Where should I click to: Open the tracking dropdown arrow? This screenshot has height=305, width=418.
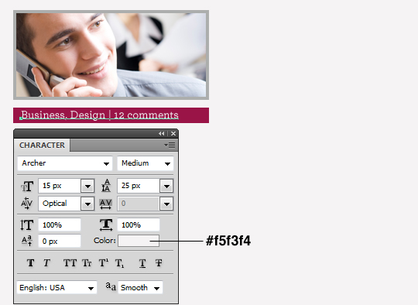pos(166,204)
